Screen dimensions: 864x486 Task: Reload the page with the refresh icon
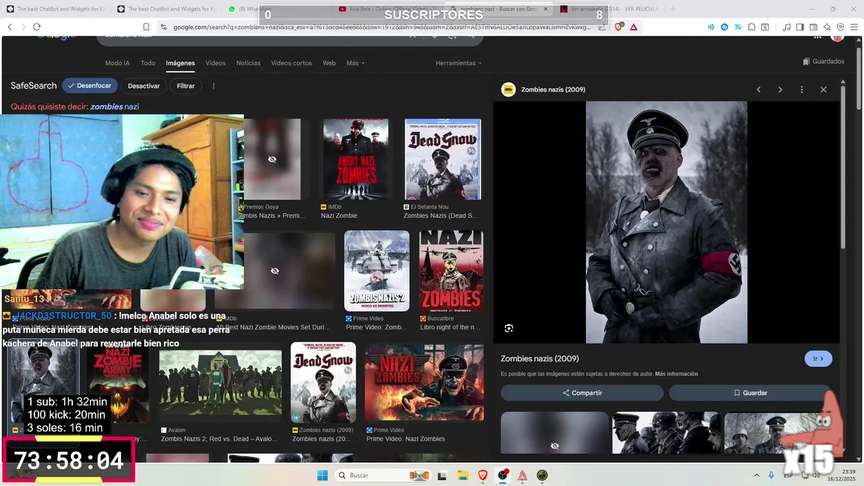[37, 27]
